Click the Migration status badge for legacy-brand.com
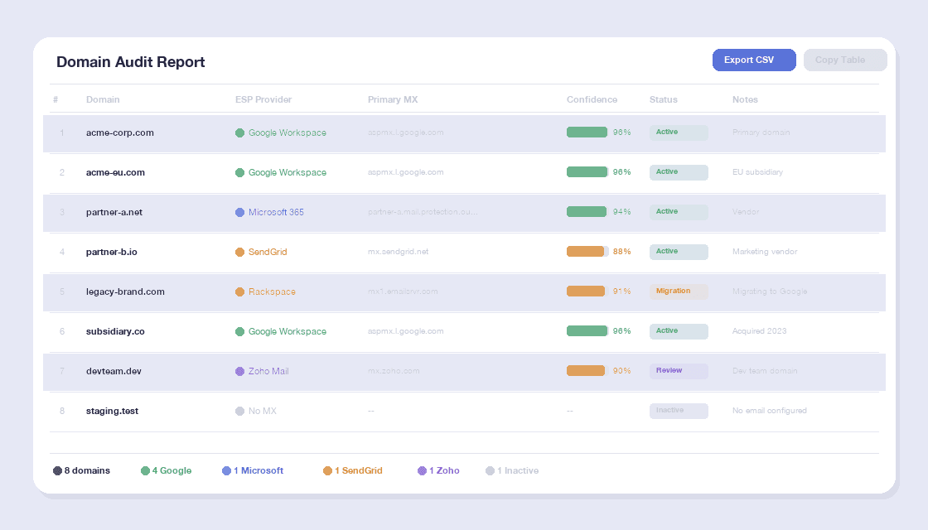The image size is (928, 530). pos(679,291)
